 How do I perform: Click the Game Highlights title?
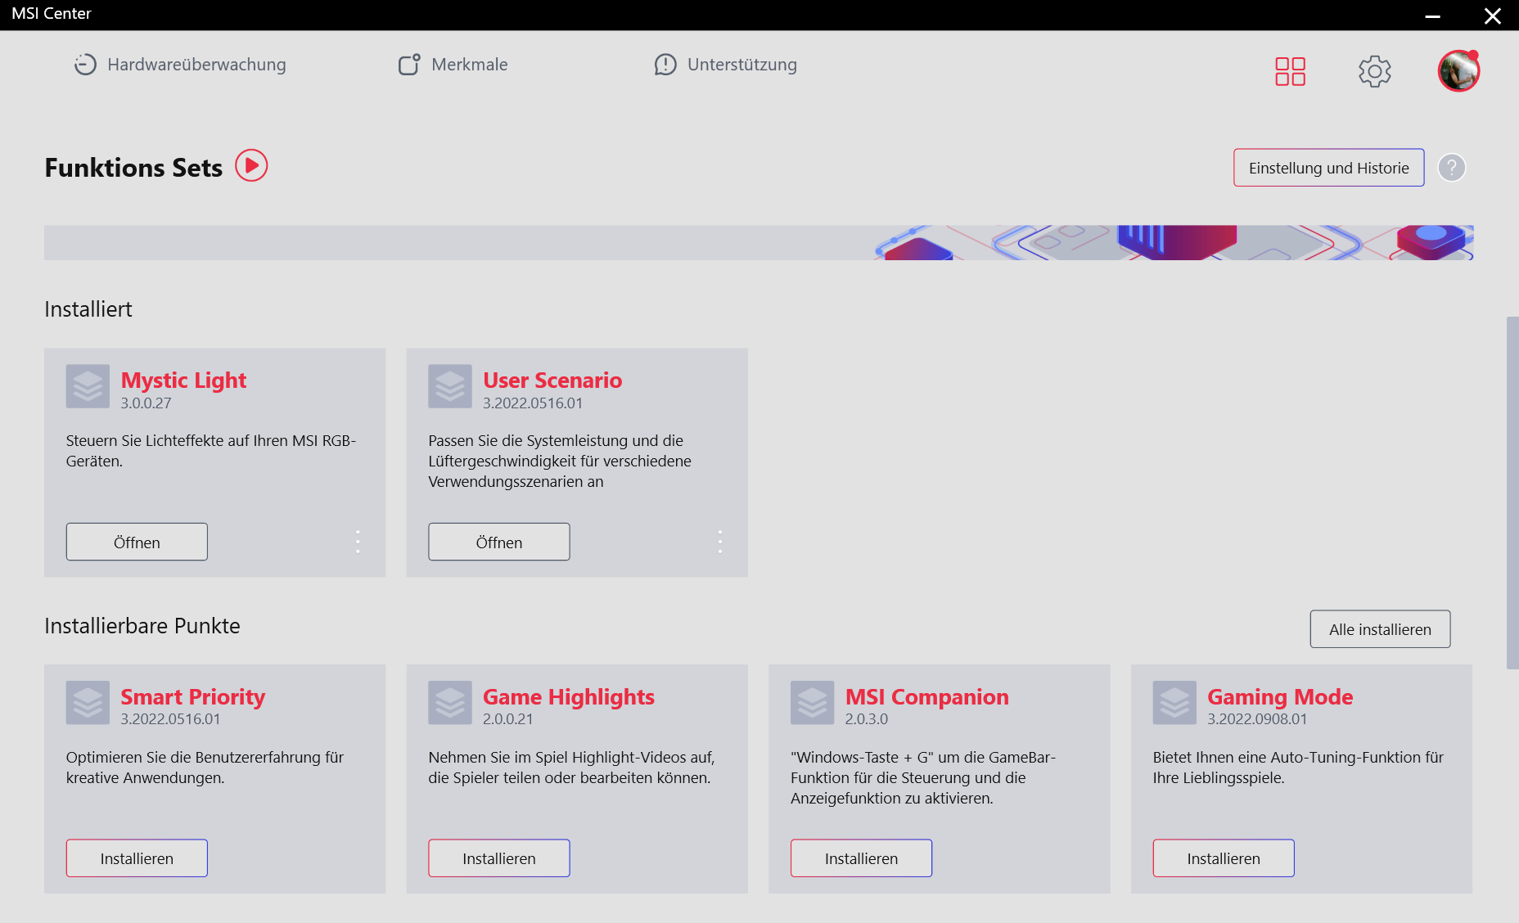pyautogui.click(x=569, y=696)
